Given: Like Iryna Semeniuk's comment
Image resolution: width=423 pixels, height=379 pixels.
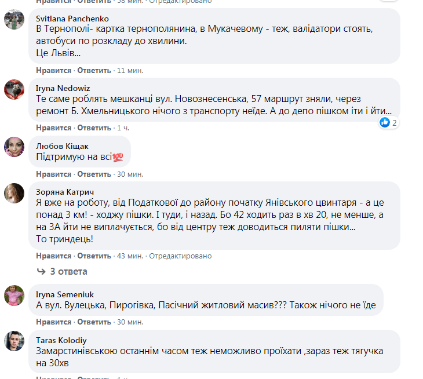Looking at the screenshot, I should coord(53,322).
